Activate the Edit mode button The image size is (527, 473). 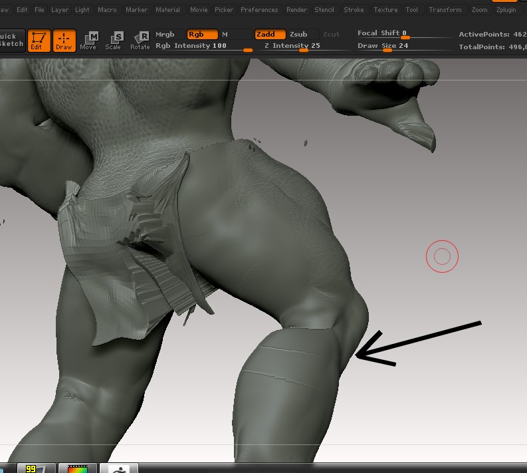[x=36, y=41]
